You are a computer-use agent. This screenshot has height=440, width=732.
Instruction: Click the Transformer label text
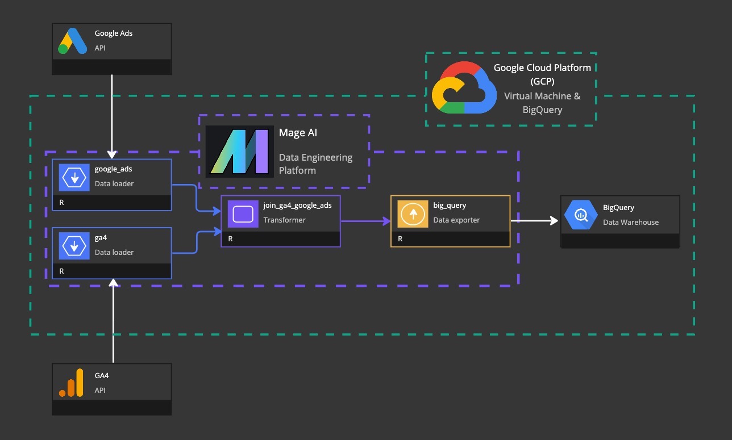[x=284, y=220]
